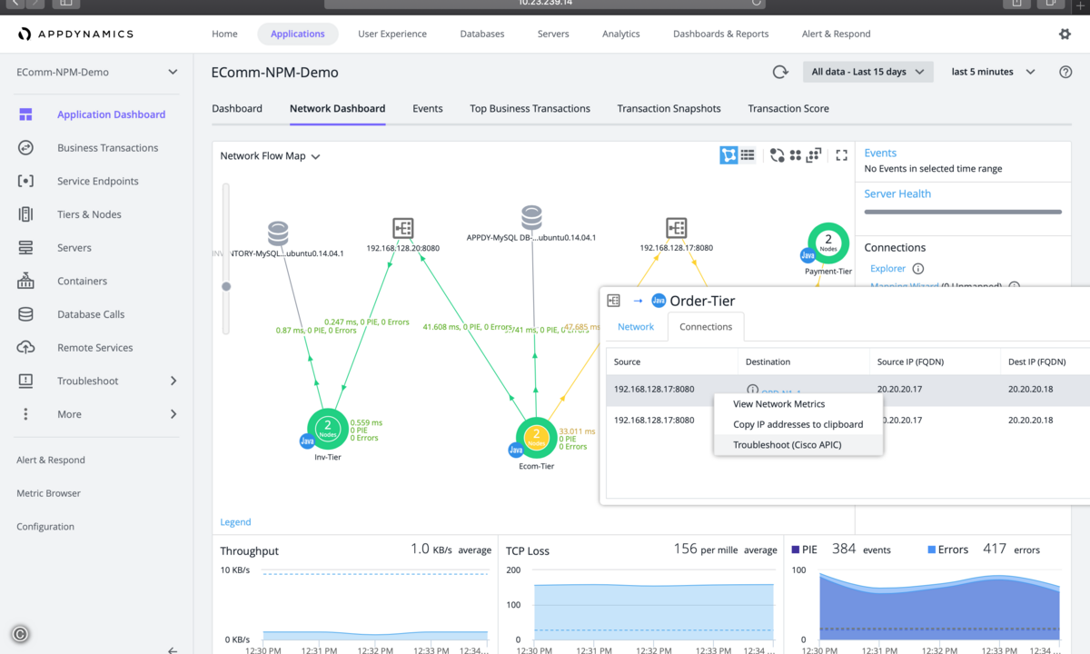Screen dimensions: 1090x654
Task: Click the 192.168.128.20:8080 load balancer icon
Action: click(x=403, y=228)
